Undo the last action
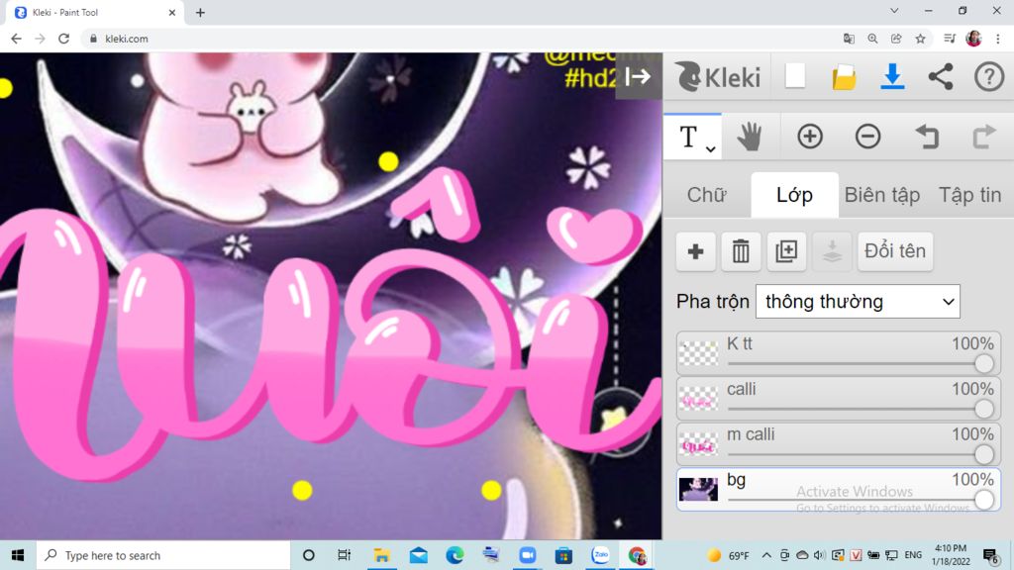Viewport: 1014px width, 570px height. pos(927,137)
